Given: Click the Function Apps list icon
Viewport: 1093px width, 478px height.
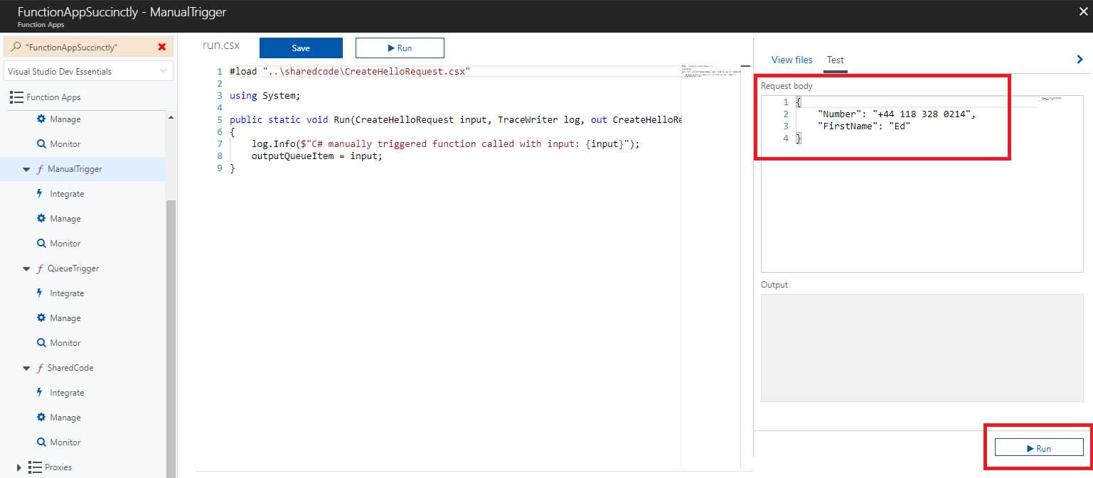Looking at the screenshot, I should tap(16, 97).
